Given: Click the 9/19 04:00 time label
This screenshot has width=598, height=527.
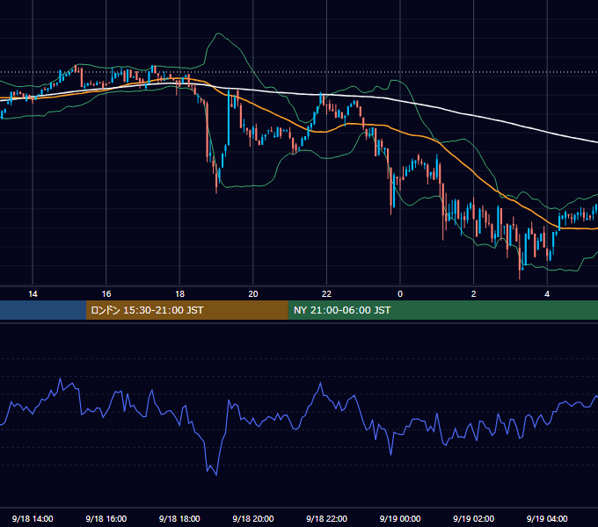Looking at the screenshot, I should pos(547,518).
